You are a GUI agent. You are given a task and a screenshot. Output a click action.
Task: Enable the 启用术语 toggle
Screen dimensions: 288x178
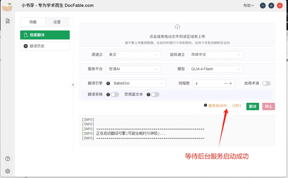coord(266,83)
